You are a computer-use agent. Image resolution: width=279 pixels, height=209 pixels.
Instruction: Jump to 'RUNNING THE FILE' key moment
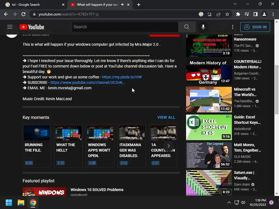click(37, 146)
